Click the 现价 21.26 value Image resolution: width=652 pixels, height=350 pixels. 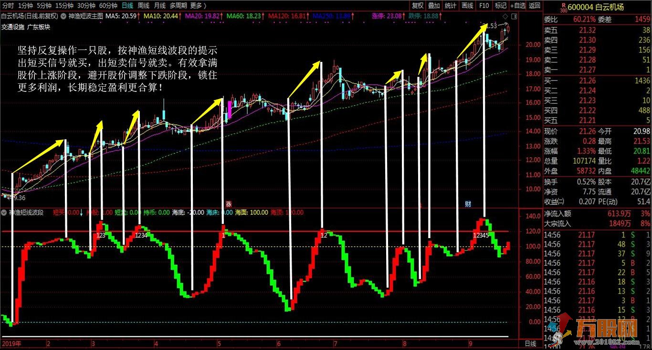pos(588,131)
